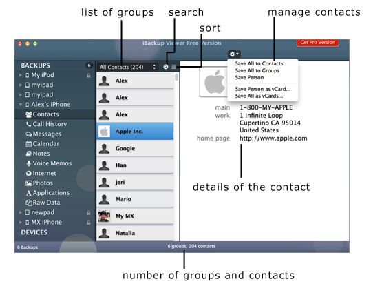Expand the MX iPhone backup

[x=21, y=222]
